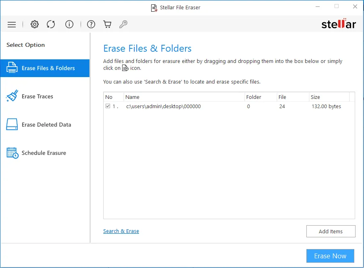Activate the software via the key icon
Viewport: 364px width, 268px height.
(123, 24)
